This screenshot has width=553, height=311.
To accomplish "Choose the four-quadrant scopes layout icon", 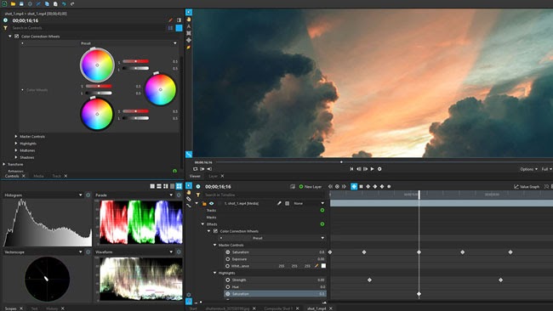I will click(x=179, y=186).
